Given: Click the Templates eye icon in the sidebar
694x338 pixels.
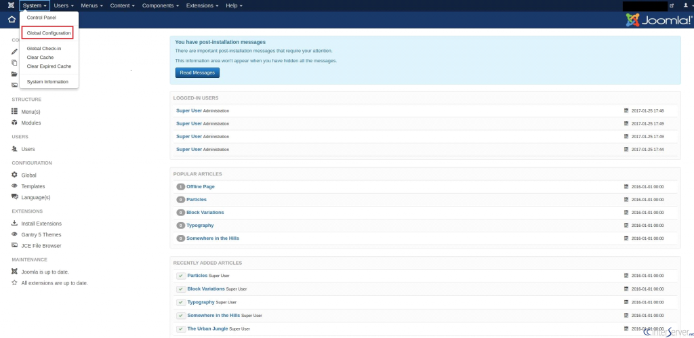Looking at the screenshot, I should 14,186.
